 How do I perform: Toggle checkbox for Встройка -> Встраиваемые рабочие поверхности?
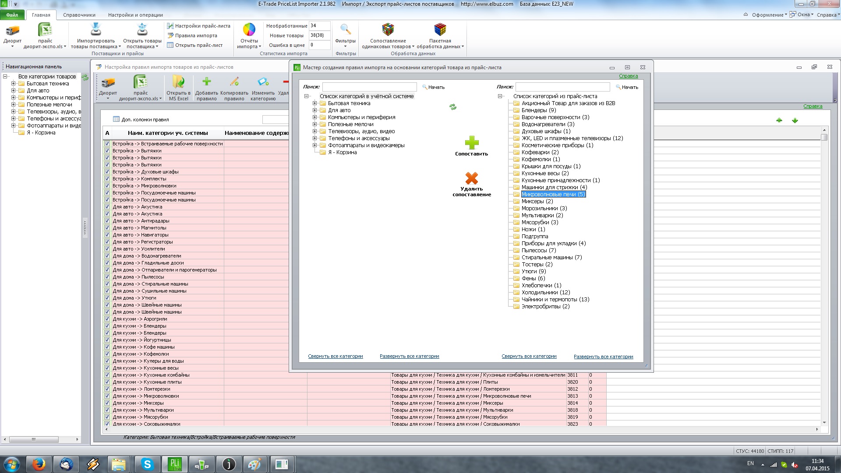(107, 144)
